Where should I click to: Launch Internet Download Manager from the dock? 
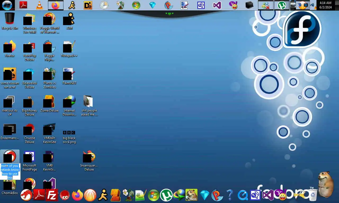coord(179,196)
